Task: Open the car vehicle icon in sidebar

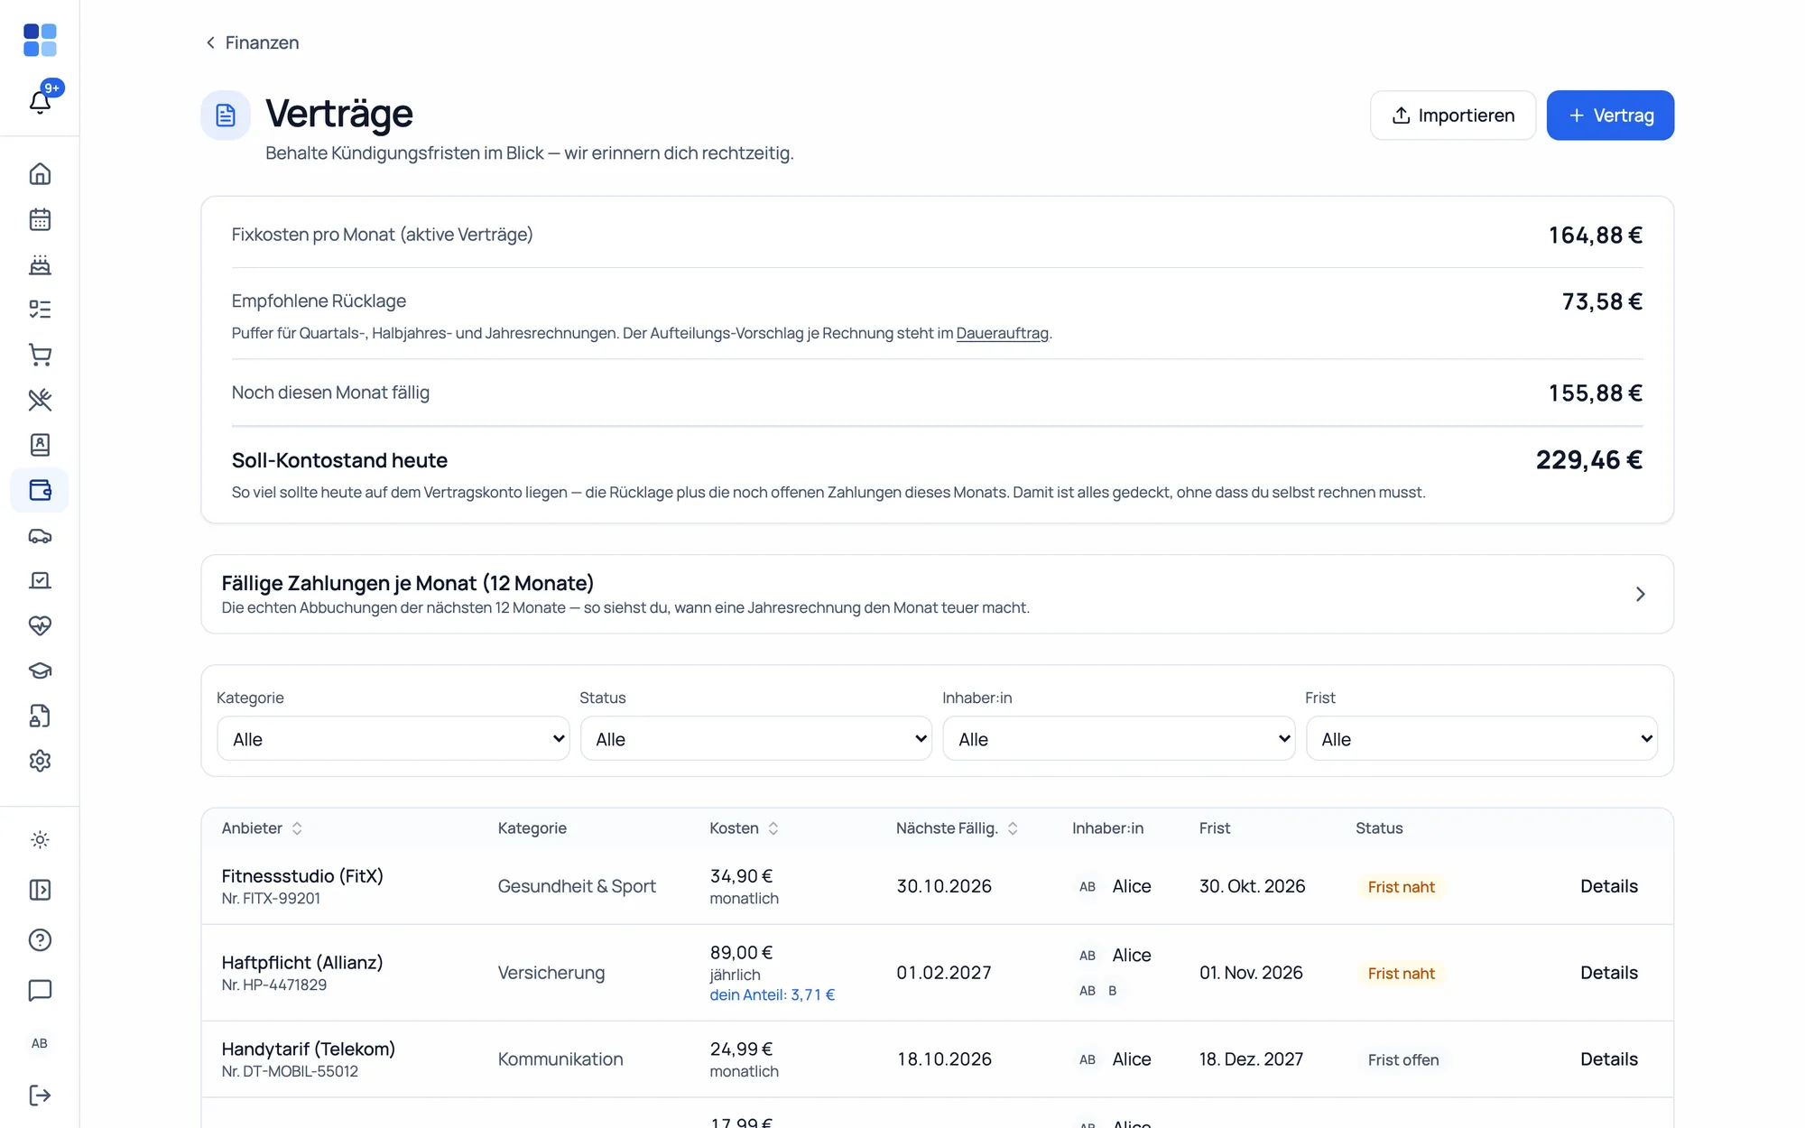Action: [x=40, y=535]
